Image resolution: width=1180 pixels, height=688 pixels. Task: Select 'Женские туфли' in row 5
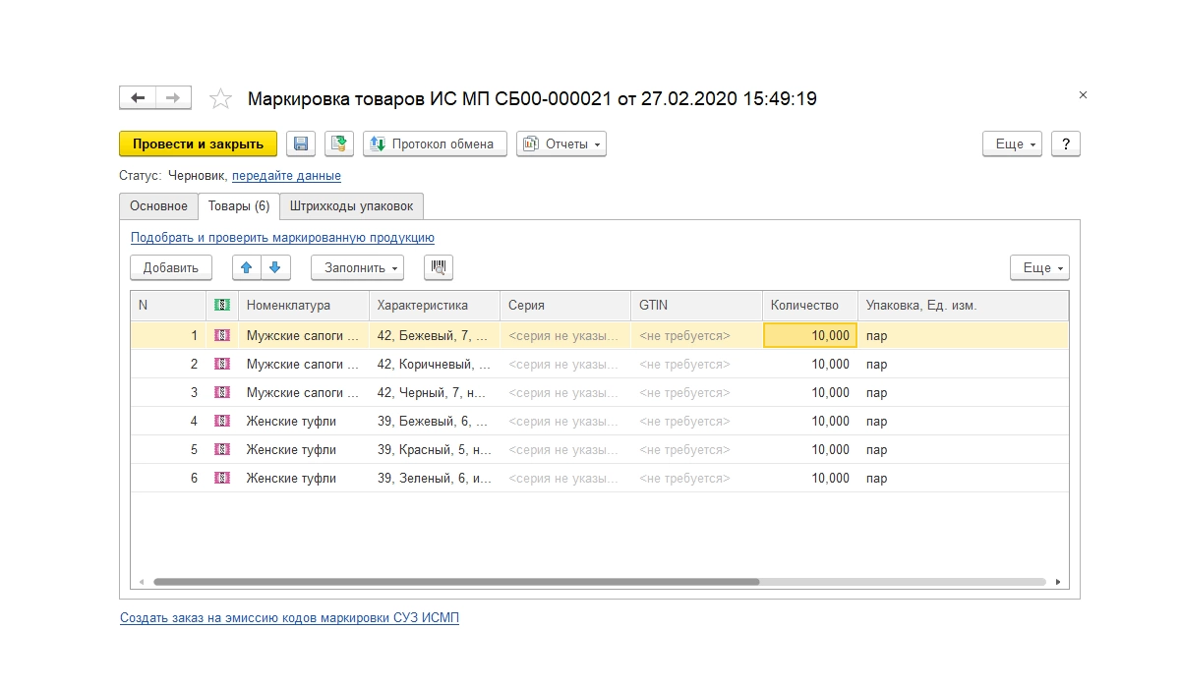[x=304, y=449]
